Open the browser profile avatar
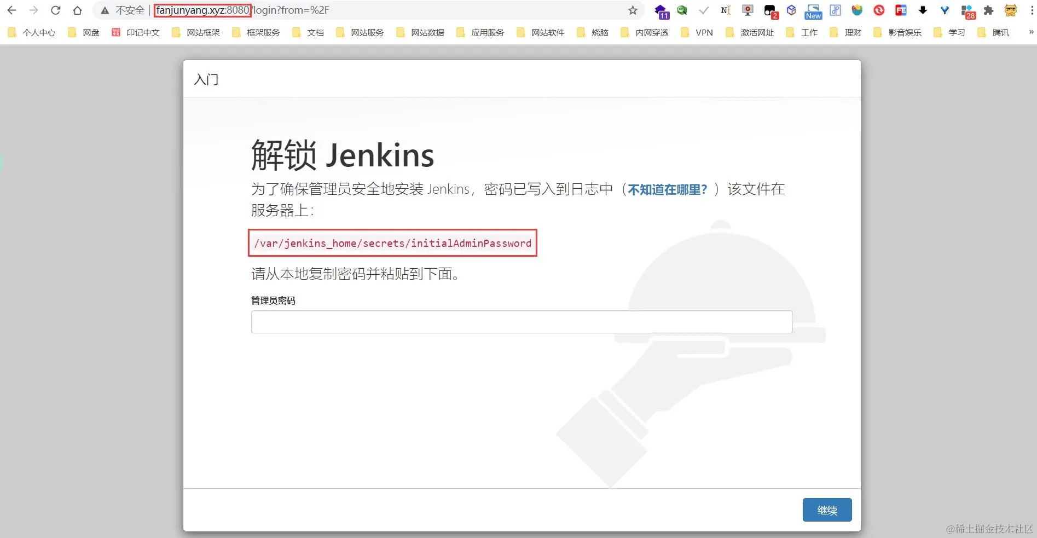The width and height of the screenshot is (1037, 538). click(1010, 10)
